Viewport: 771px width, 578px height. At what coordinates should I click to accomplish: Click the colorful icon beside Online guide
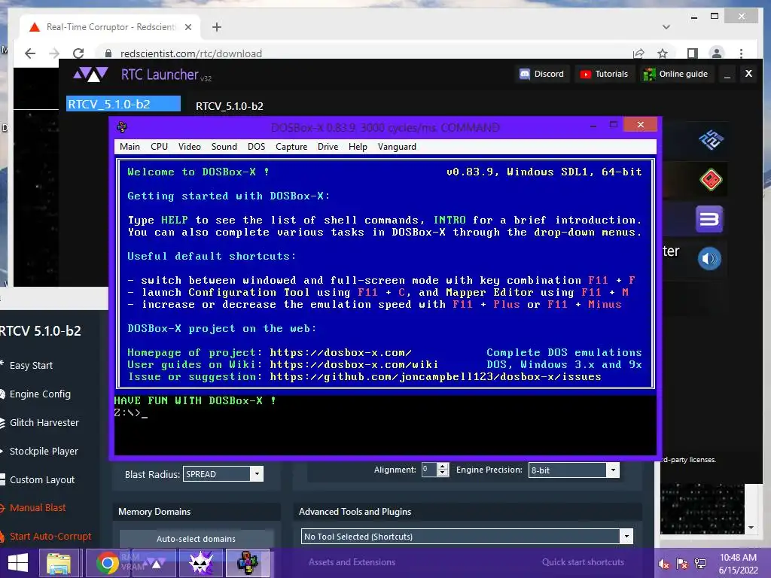point(649,75)
